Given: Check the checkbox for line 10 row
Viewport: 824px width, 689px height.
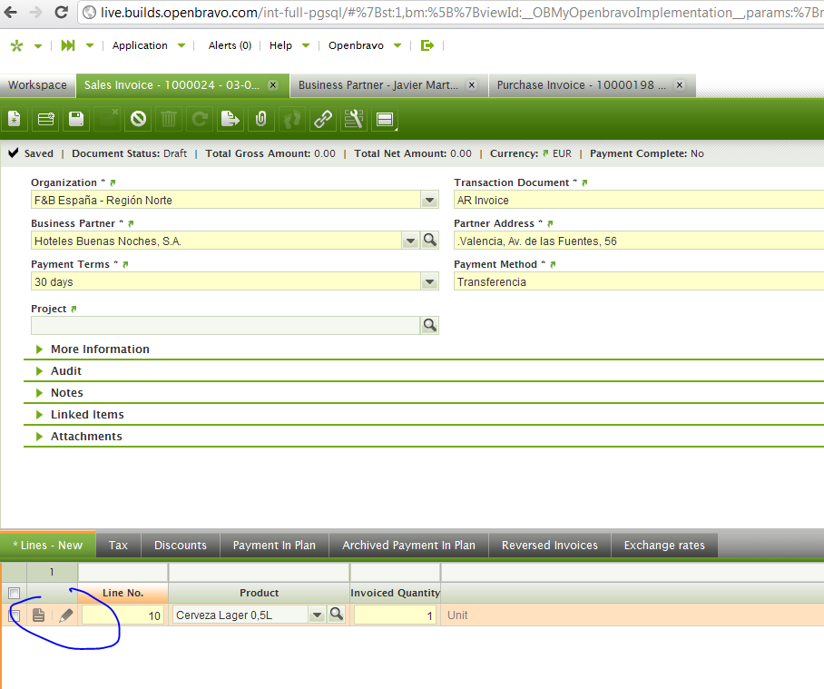Looking at the screenshot, I should pyautogui.click(x=14, y=615).
